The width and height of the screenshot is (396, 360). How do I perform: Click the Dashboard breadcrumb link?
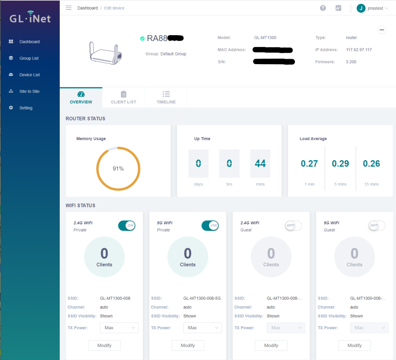(x=87, y=8)
